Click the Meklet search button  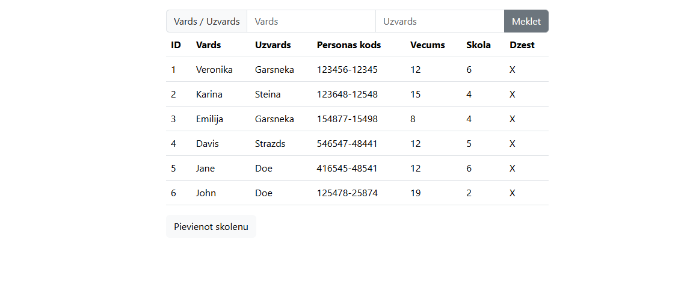(526, 21)
